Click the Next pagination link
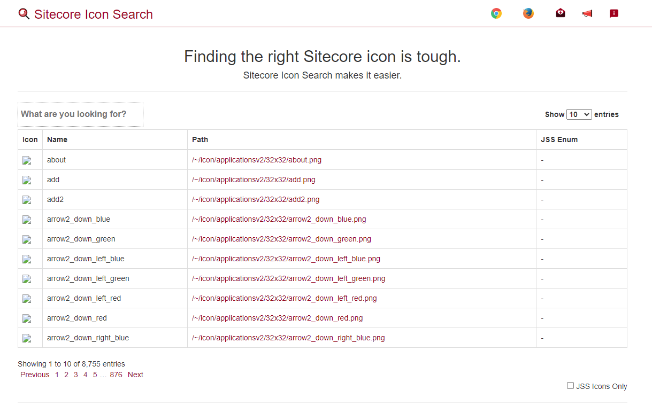 pyautogui.click(x=135, y=375)
